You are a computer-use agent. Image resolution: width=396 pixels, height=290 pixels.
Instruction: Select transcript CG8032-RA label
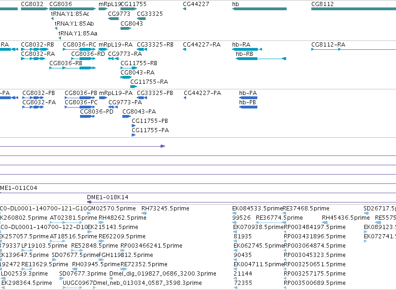[38, 54]
